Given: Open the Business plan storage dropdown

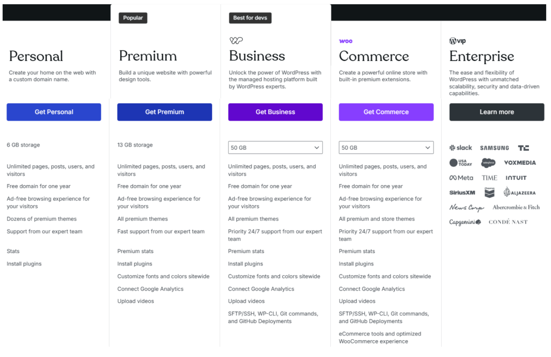Looking at the screenshot, I should [275, 147].
